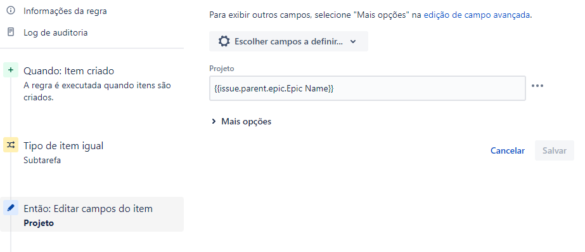Open Escolher campos a definir dropdown
This screenshot has height=252, width=585.
288,41
